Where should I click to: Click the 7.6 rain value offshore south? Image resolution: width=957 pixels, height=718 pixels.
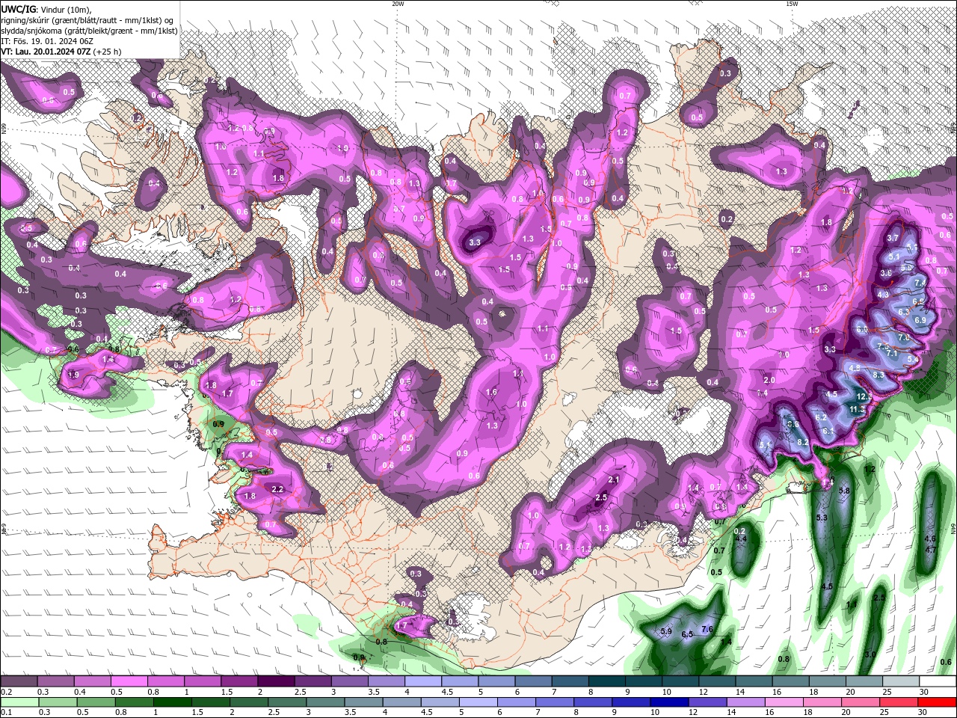[707, 629]
